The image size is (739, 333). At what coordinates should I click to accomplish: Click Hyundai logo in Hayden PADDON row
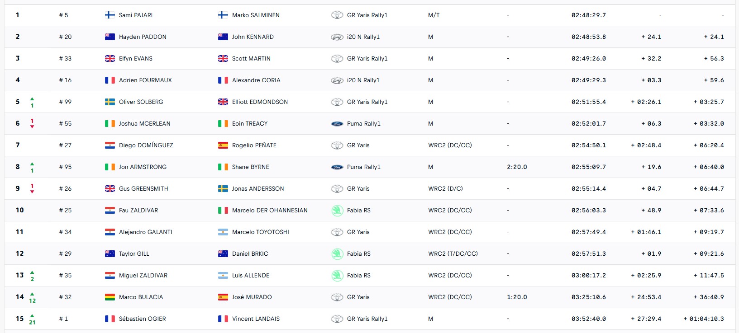(337, 37)
